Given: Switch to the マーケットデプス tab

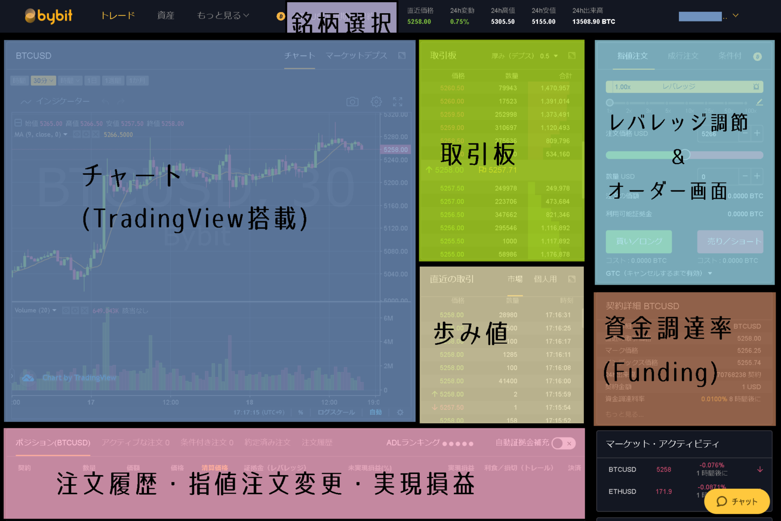Looking at the screenshot, I should (356, 56).
